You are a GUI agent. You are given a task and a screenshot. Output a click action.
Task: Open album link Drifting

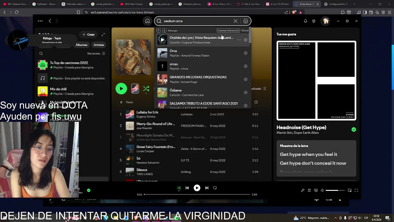[186, 172]
